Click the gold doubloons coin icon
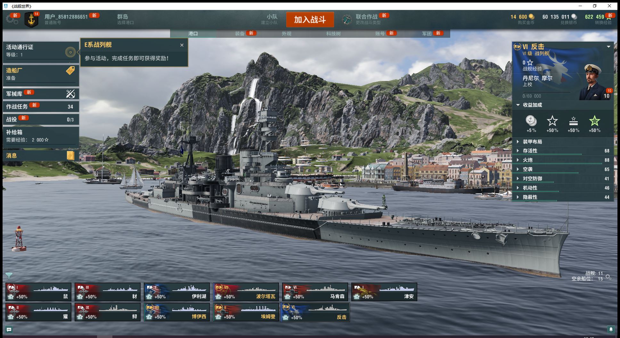Image resolution: width=620 pixels, height=338 pixels. (x=531, y=17)
